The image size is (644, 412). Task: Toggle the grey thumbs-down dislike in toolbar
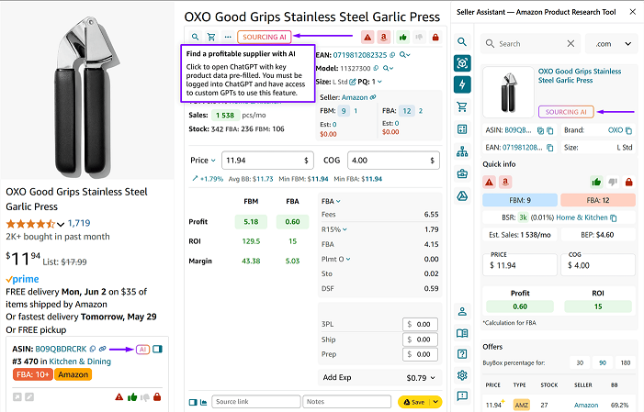click(419, 38)
